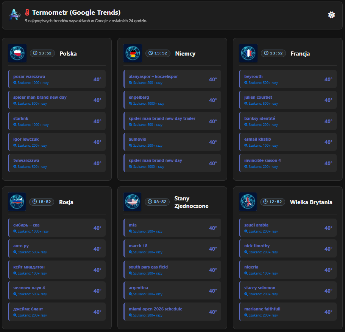The width and height of the screenshot is (345, 332).
Task: Open the 'pożar warszawa' trend
Action: click(57, 79)
